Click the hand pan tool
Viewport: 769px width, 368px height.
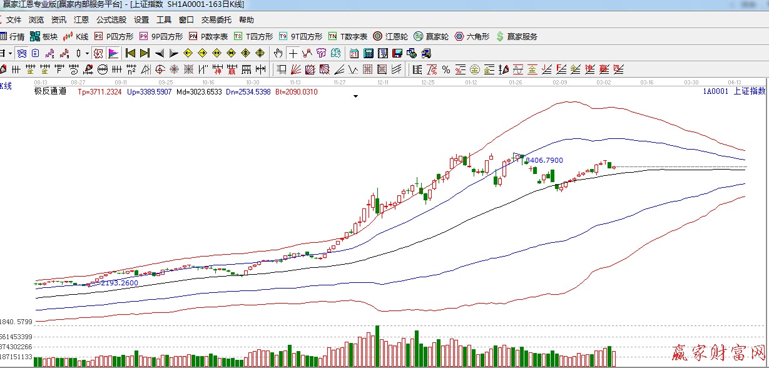click(278, 53)
